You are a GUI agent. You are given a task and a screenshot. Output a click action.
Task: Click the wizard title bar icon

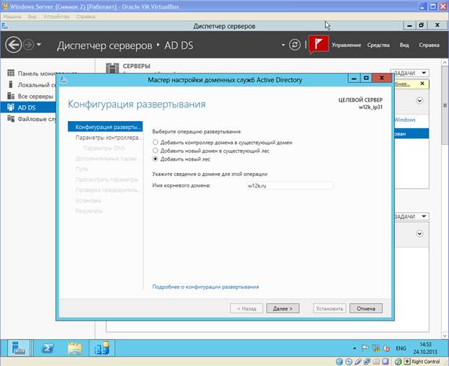63,80
